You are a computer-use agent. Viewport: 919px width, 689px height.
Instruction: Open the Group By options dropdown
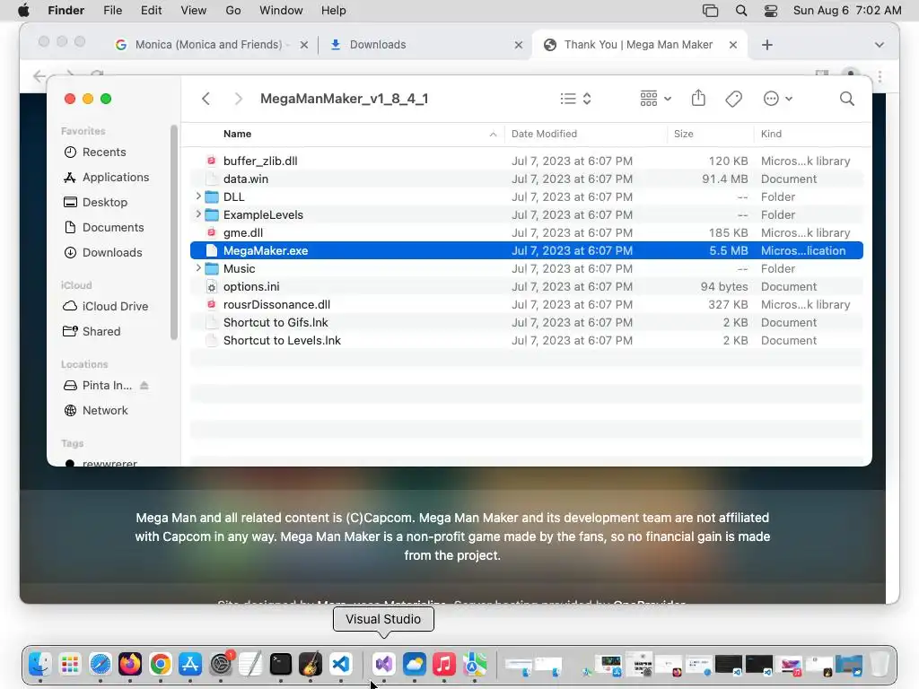click(655, 99)
